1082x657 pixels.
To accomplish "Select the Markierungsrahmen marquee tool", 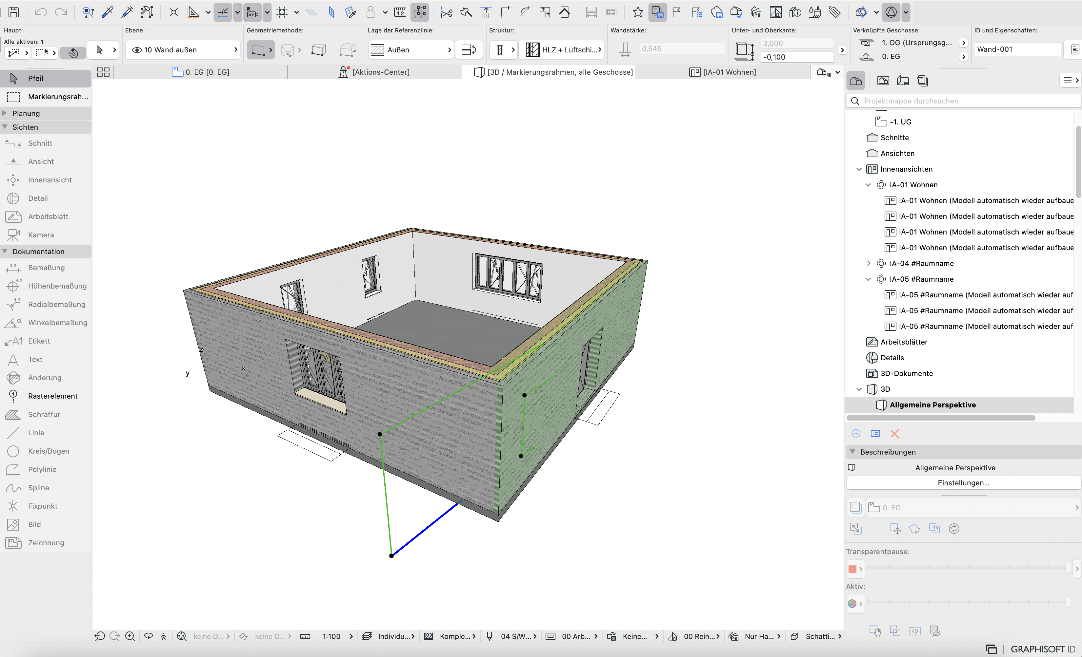I will pyautogui.click(x=46, y=97).
